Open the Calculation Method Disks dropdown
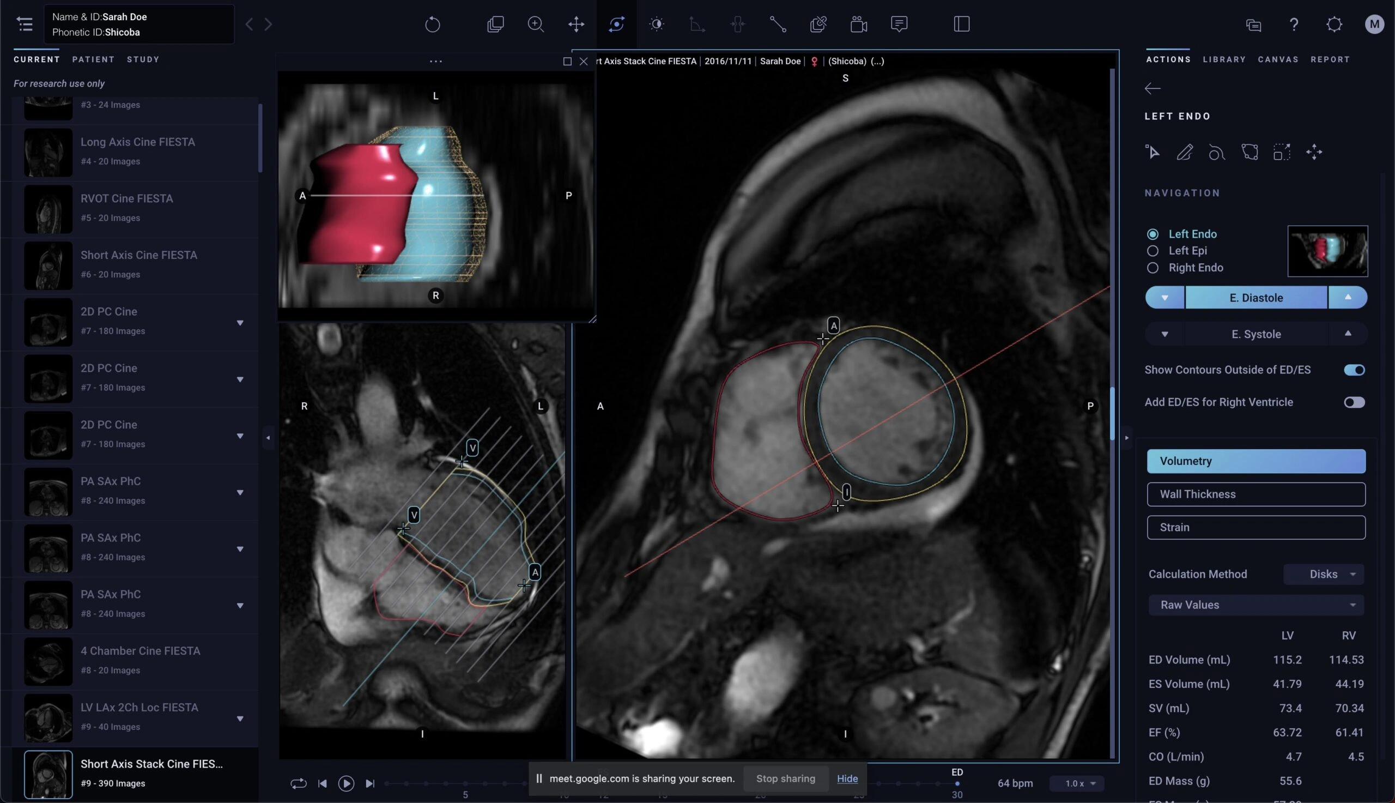This screenshot has height=803, width=1395. point(1324,574)
